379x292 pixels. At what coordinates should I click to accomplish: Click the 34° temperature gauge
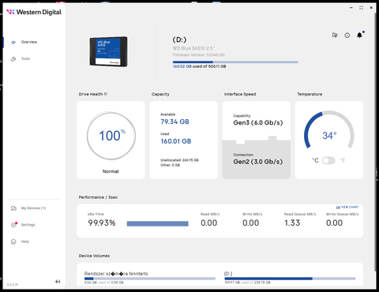point(329,129)
